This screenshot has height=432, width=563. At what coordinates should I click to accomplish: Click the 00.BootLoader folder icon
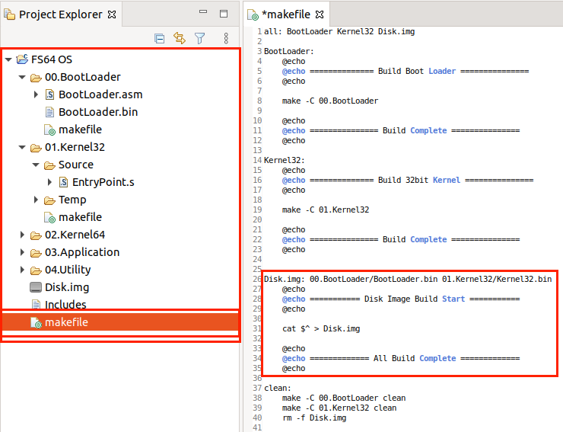click(x=36, y=78)
